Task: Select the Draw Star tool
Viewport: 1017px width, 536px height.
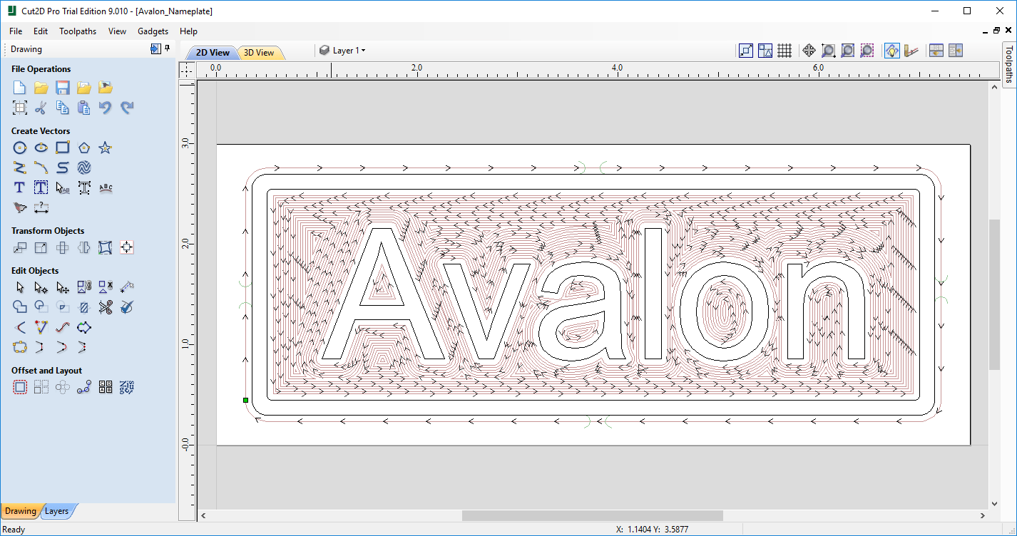Action: click(x=105, y=148)
